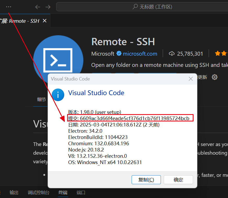228x198 pixels.
Task: Click the Microsoft publisher name
Action: pyautogui.click(x=103, y=54)
